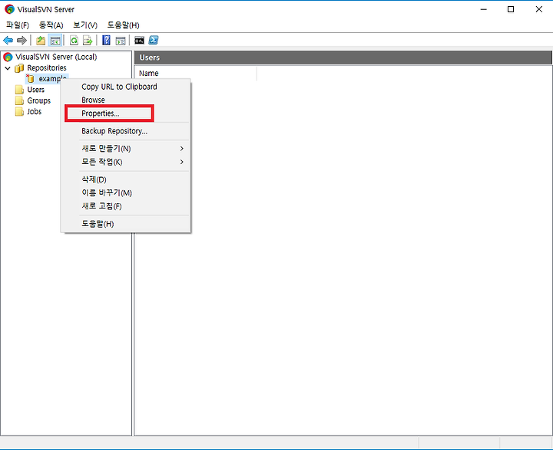Expand the 모든 작업(K) submenu arrow
This screenshot has width=553, height=450.
[181, 162]
